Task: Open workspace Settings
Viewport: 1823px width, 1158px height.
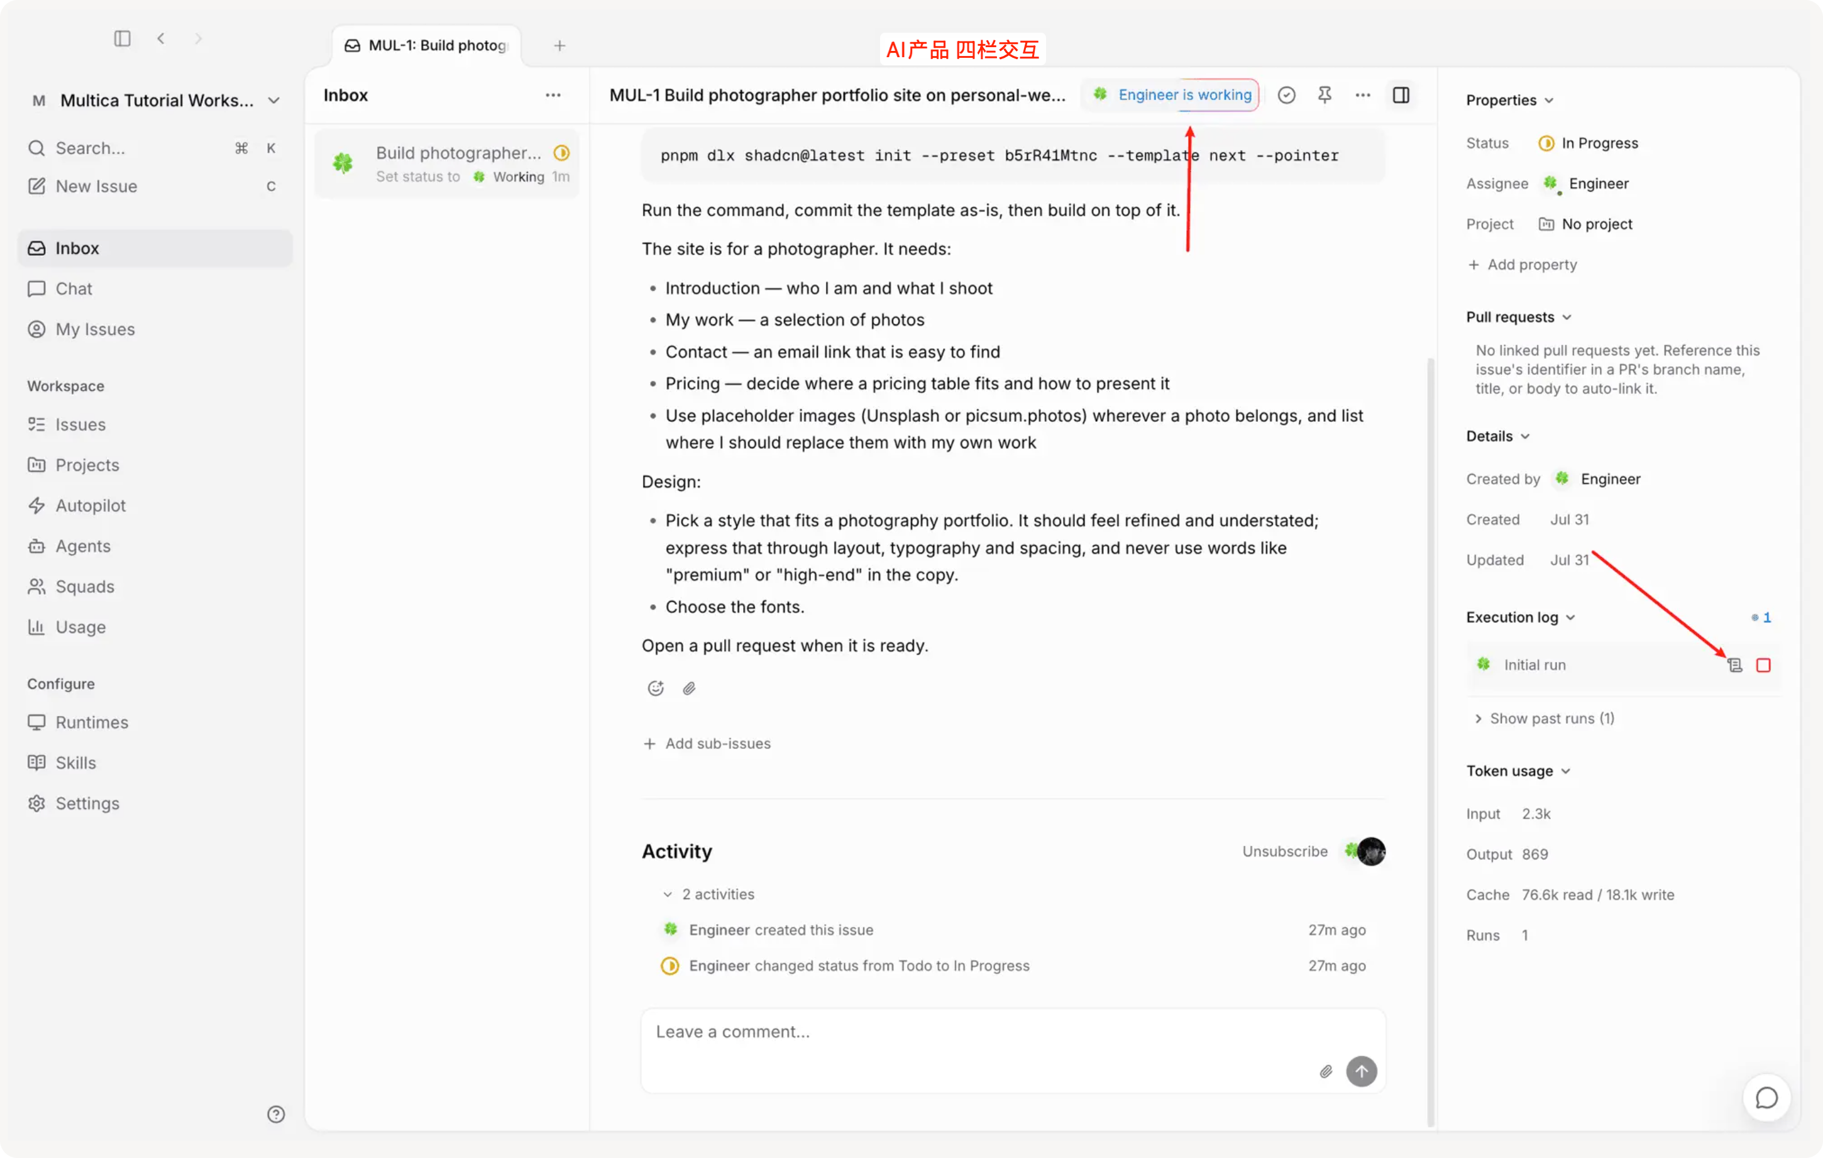Action: click(x=155, y=803)
